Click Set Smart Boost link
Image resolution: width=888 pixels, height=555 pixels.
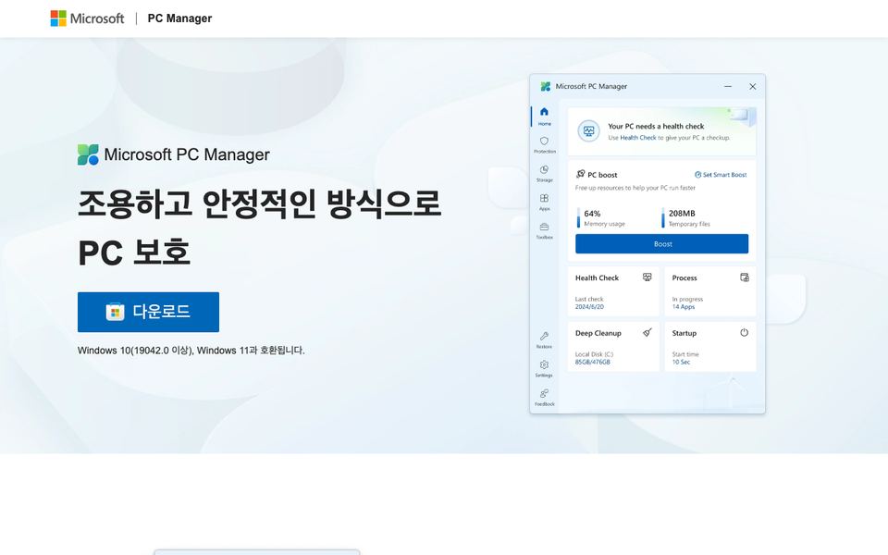pos(721,175)
